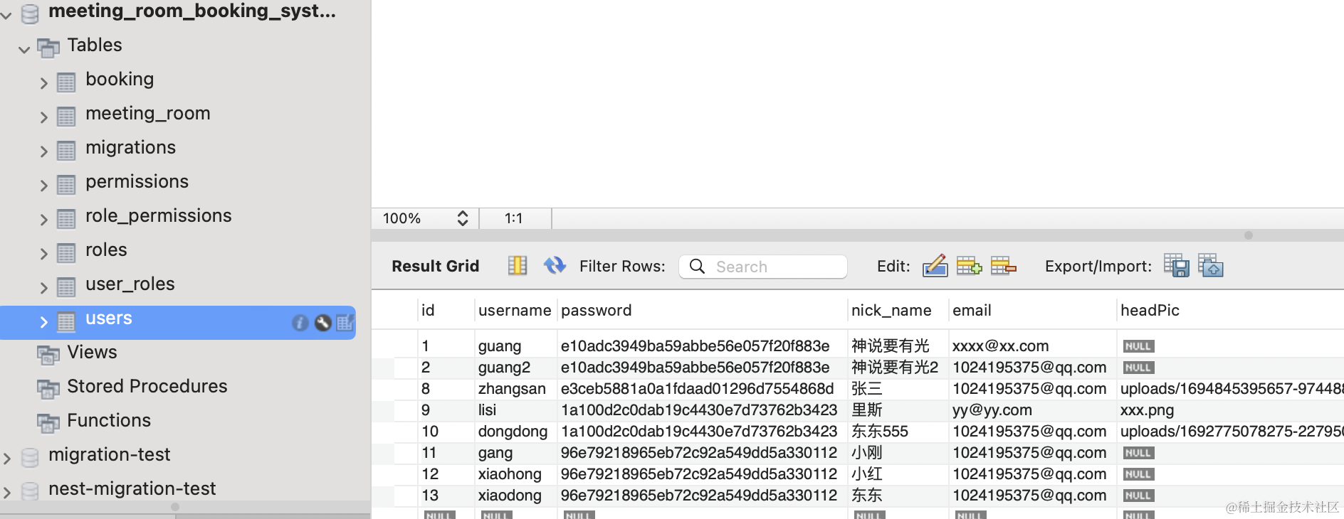Collapse the Tables folder
The width and height of the screenshot is (1344, 519).
(x=24, y=49)
